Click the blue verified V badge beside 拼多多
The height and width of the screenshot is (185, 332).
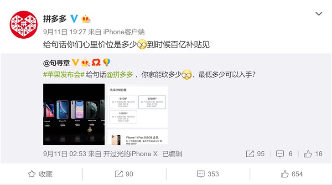[x=74, y=19]
